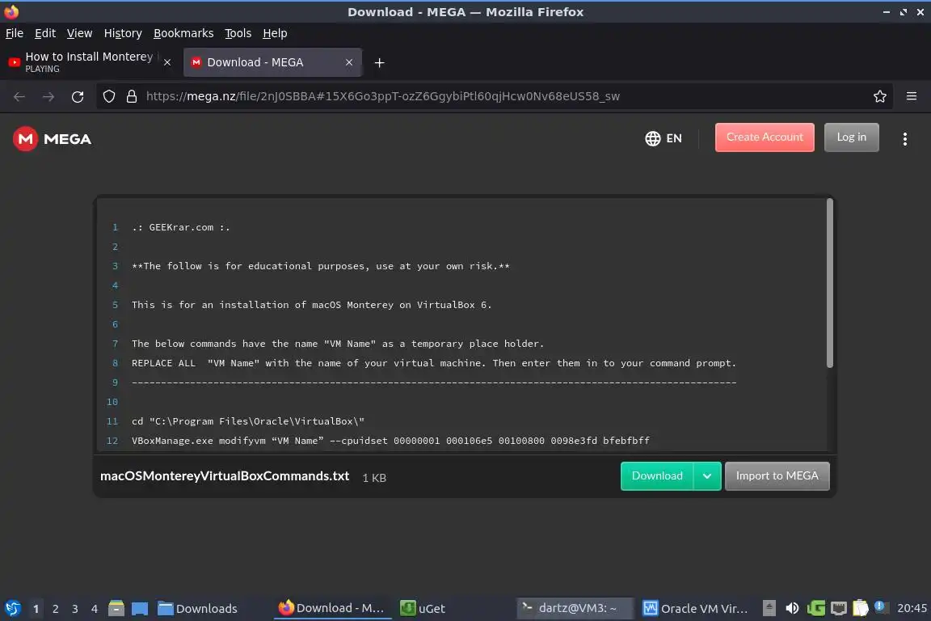Switch to workspace 3
This screenshot has height=621, width=931.
click(x=75, y=609)
